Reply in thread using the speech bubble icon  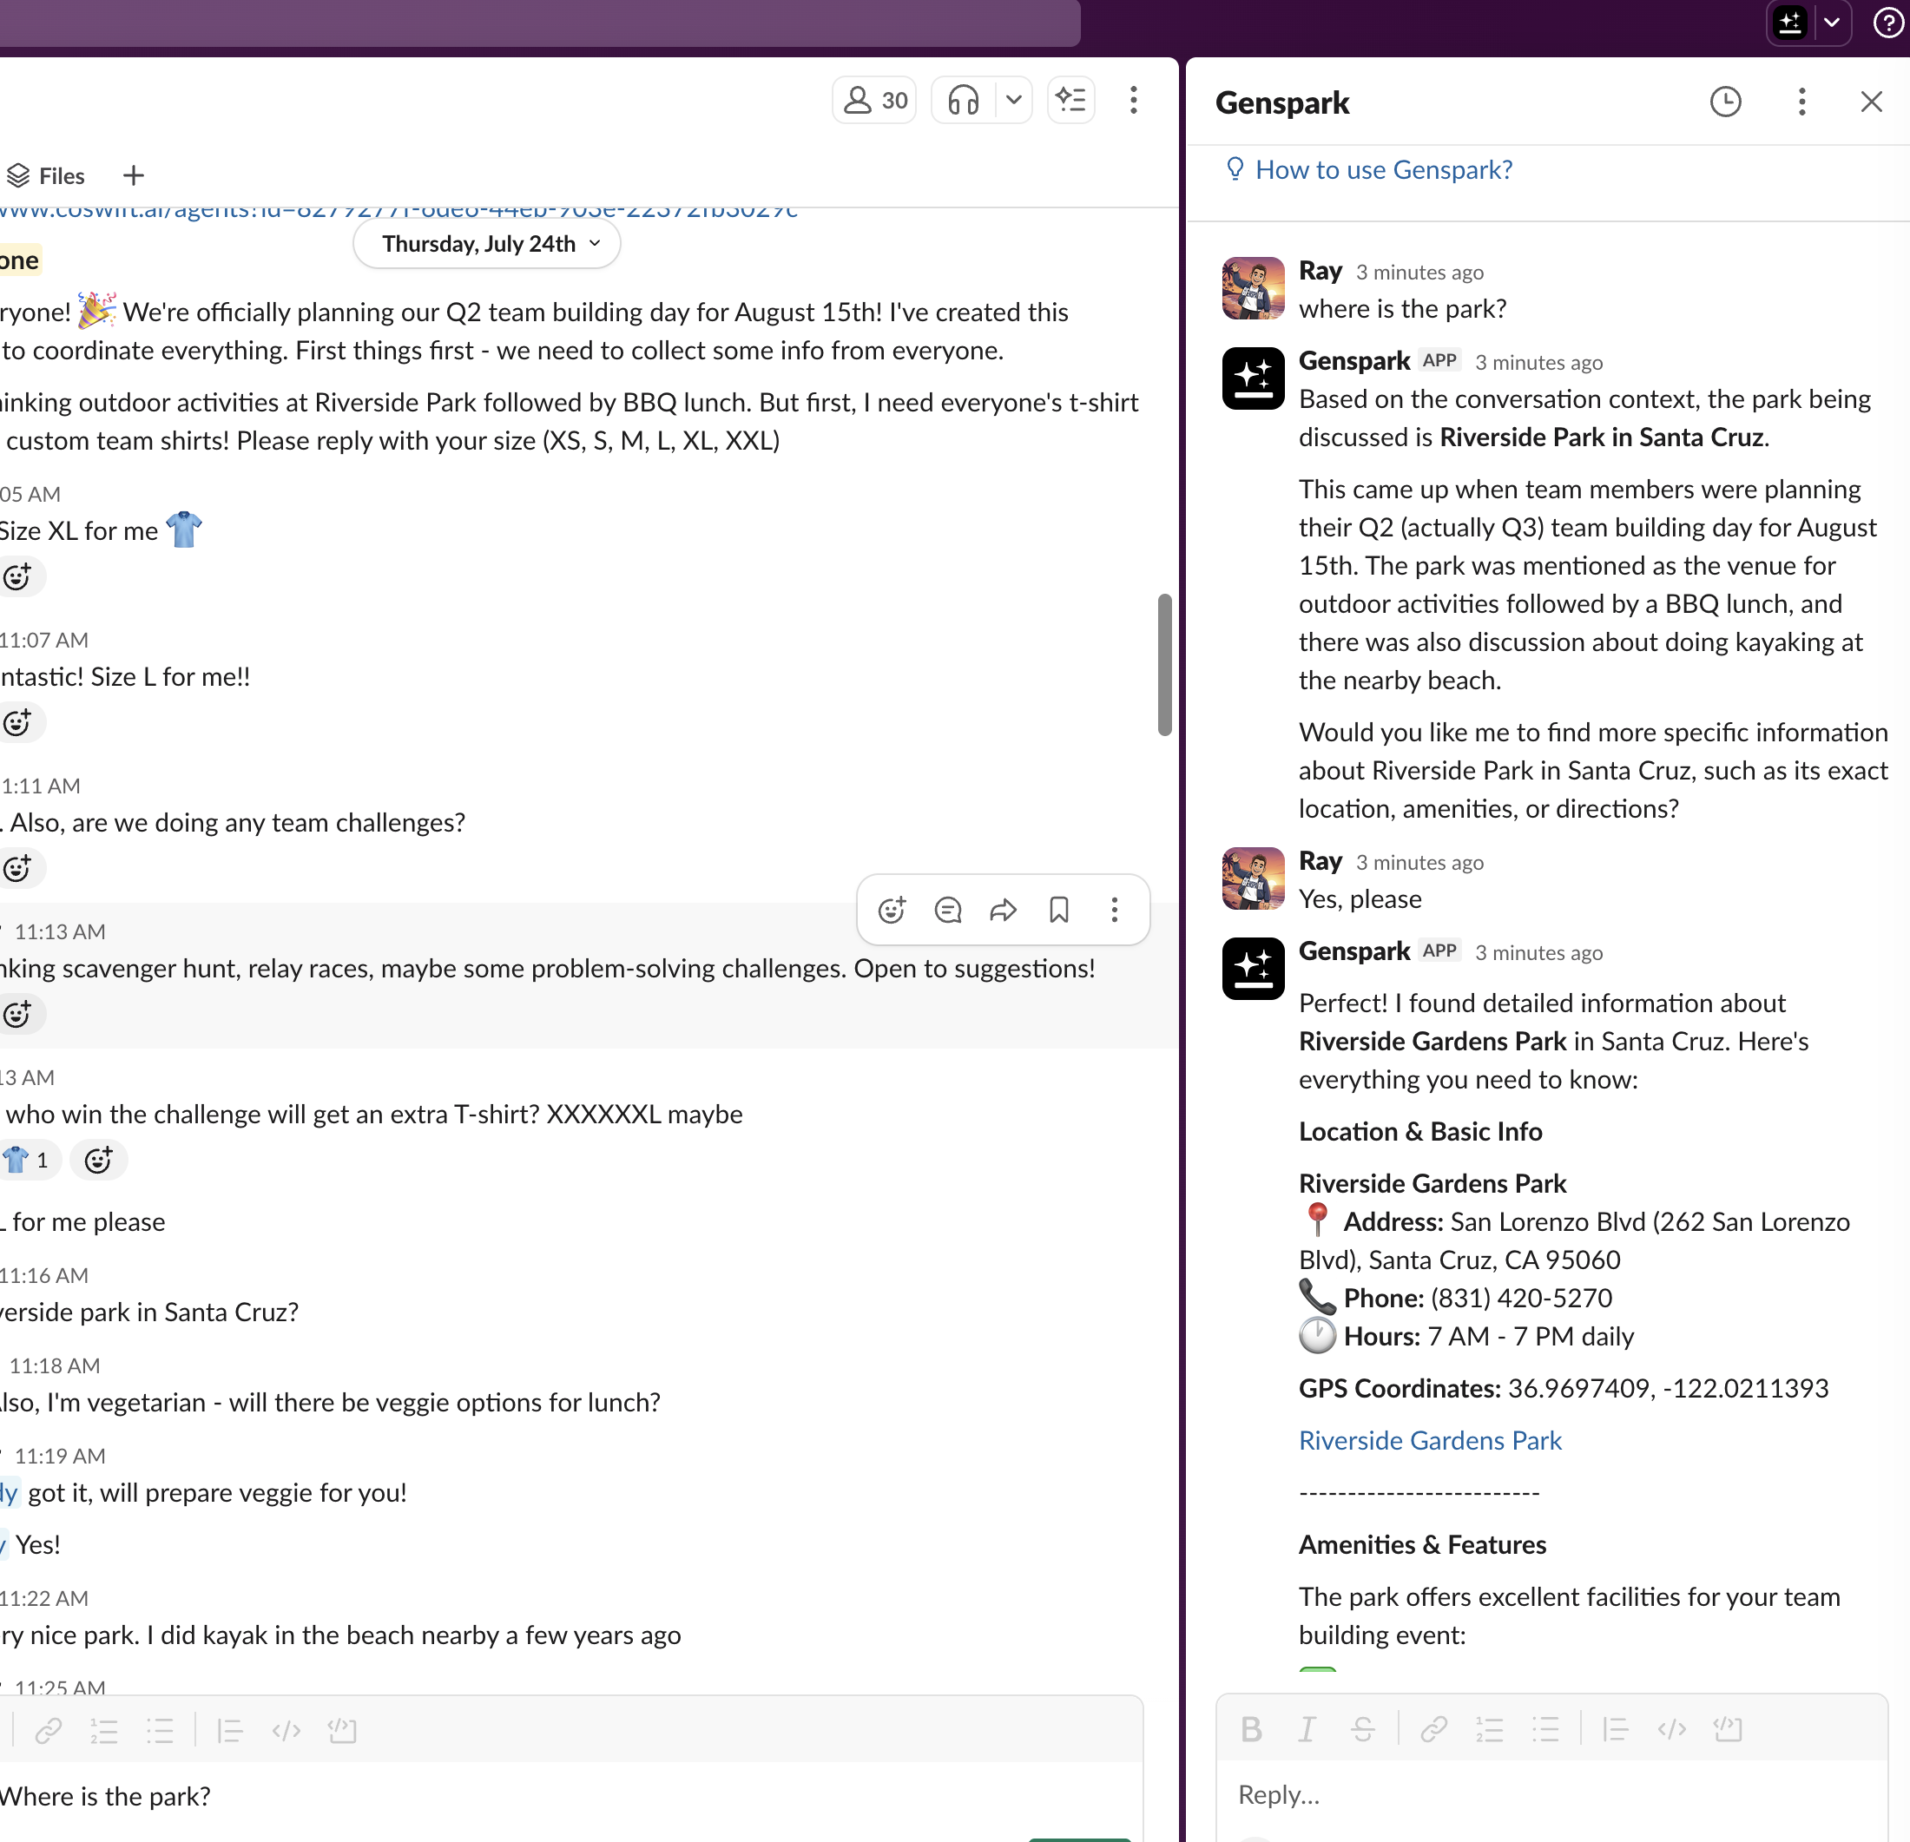click(x=947, y=910)
